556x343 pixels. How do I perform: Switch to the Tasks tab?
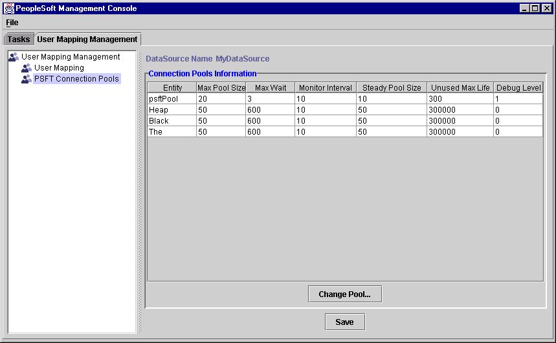click(x=19, y=39)
